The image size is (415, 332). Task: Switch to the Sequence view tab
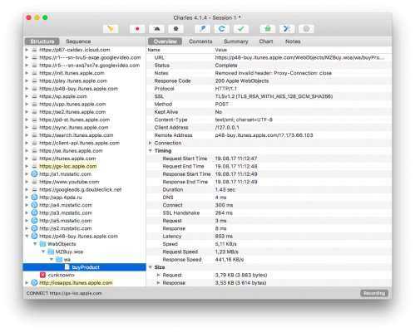[78, 41]
